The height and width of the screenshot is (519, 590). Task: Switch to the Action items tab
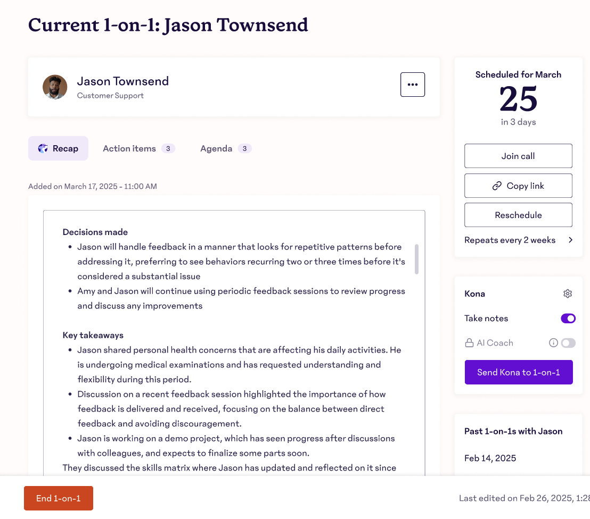tap(129, 148)
